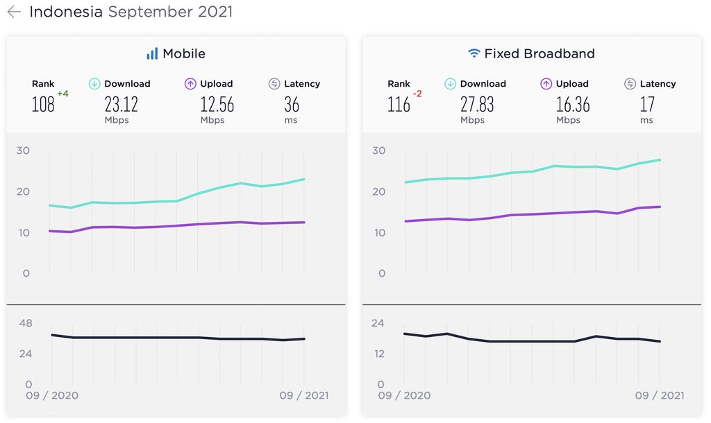
Task: Click the Indonesia September 2021 title
Action: [x=131, y=12]
